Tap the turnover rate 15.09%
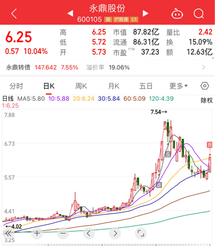Viewport: 215px width, 246px height. coord(200,42)
